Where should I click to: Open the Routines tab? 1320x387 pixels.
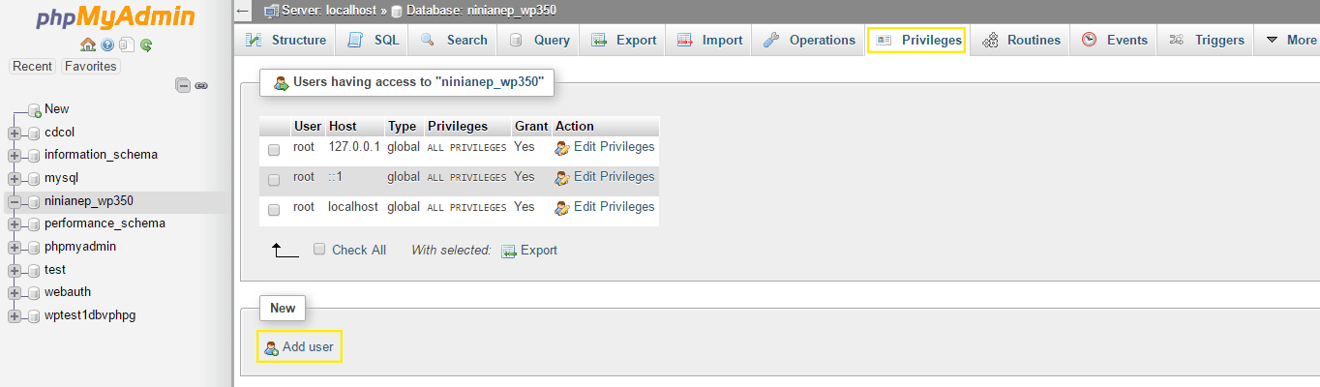click(x=1021, y=40)
